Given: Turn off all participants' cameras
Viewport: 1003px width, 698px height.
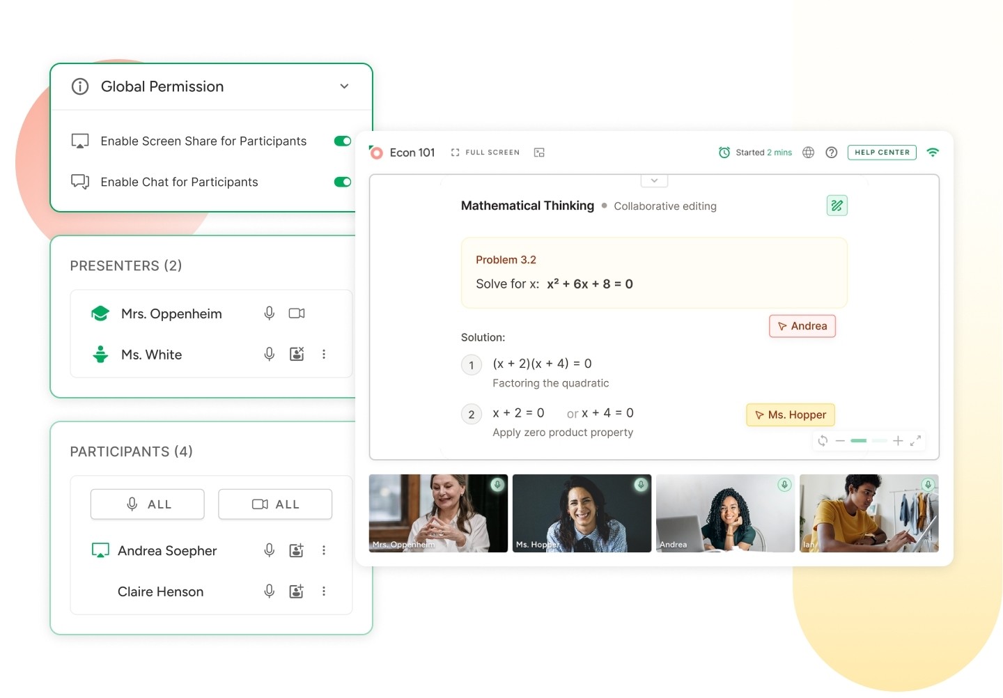Looking at the screenshot, I should [275, 504].
